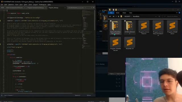Open Customize Quick Access Toolbar dropdown
The image size is (182, 102).
coord(118,10)
